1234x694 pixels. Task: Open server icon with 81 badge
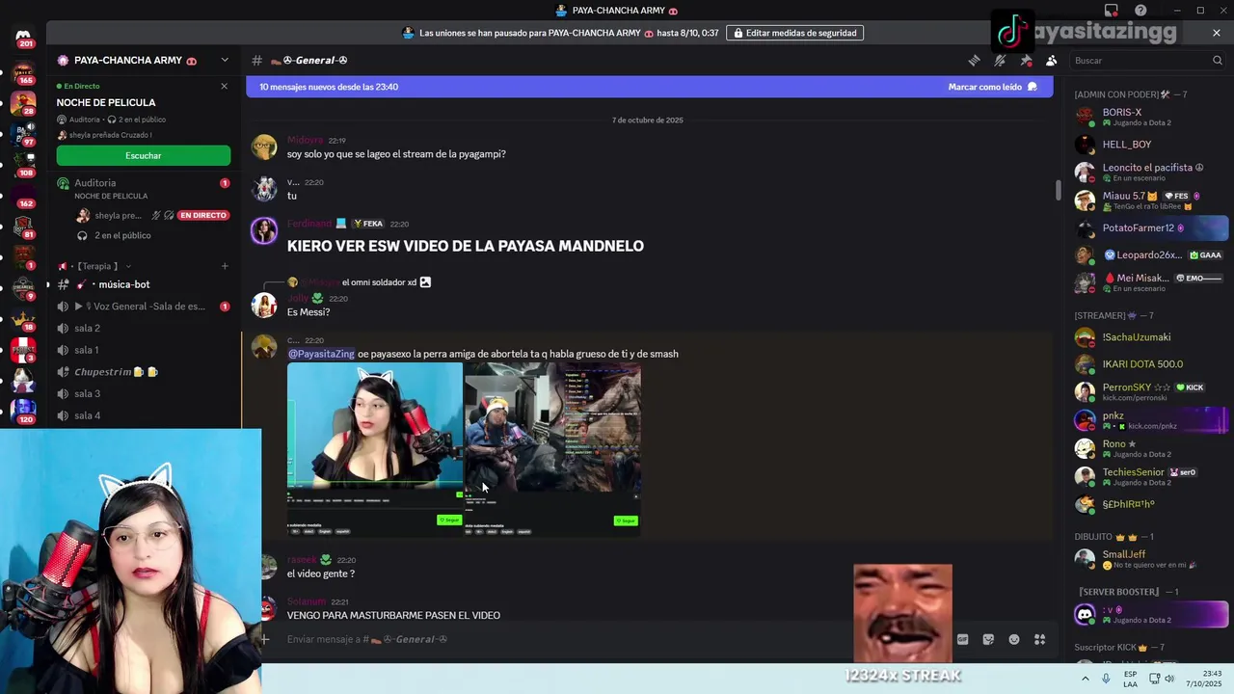[23, 227]
